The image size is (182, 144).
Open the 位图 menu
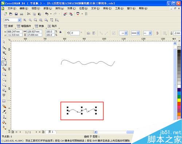[83, 8]
